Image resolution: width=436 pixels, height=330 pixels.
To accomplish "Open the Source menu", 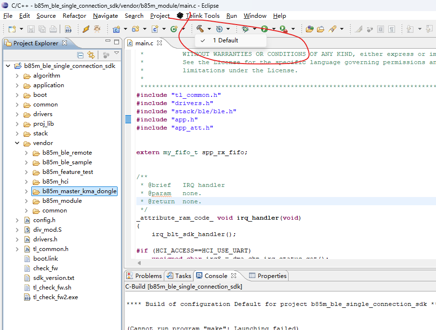I will tap(46, 16).
